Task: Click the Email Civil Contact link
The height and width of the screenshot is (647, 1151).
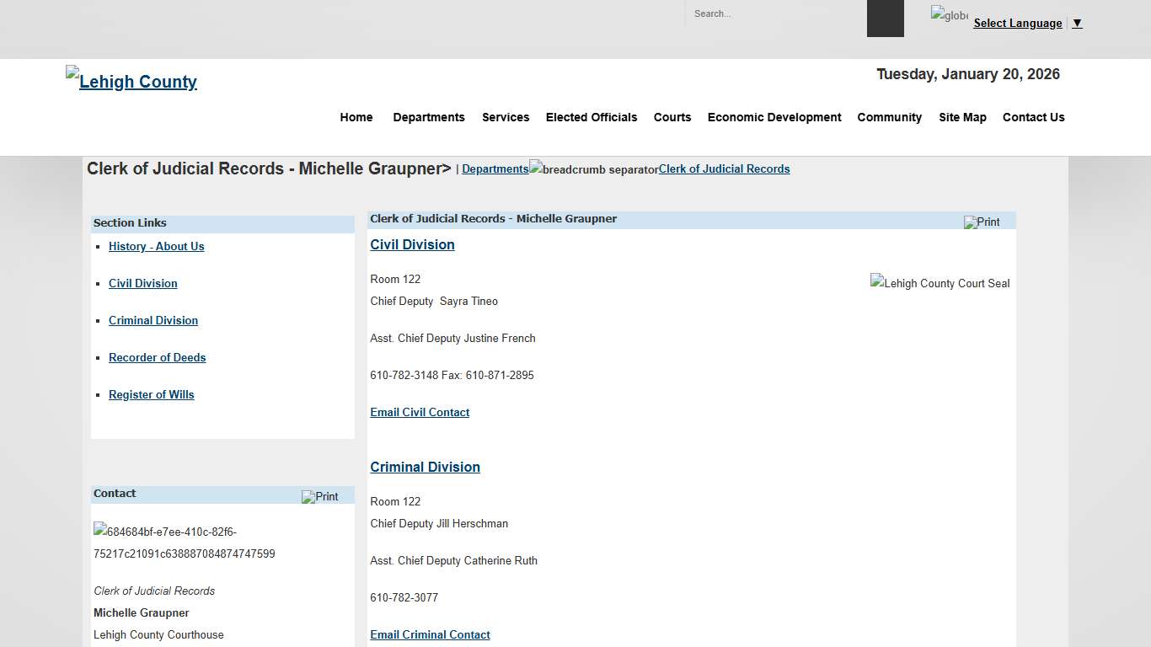Action: (420, 412)
